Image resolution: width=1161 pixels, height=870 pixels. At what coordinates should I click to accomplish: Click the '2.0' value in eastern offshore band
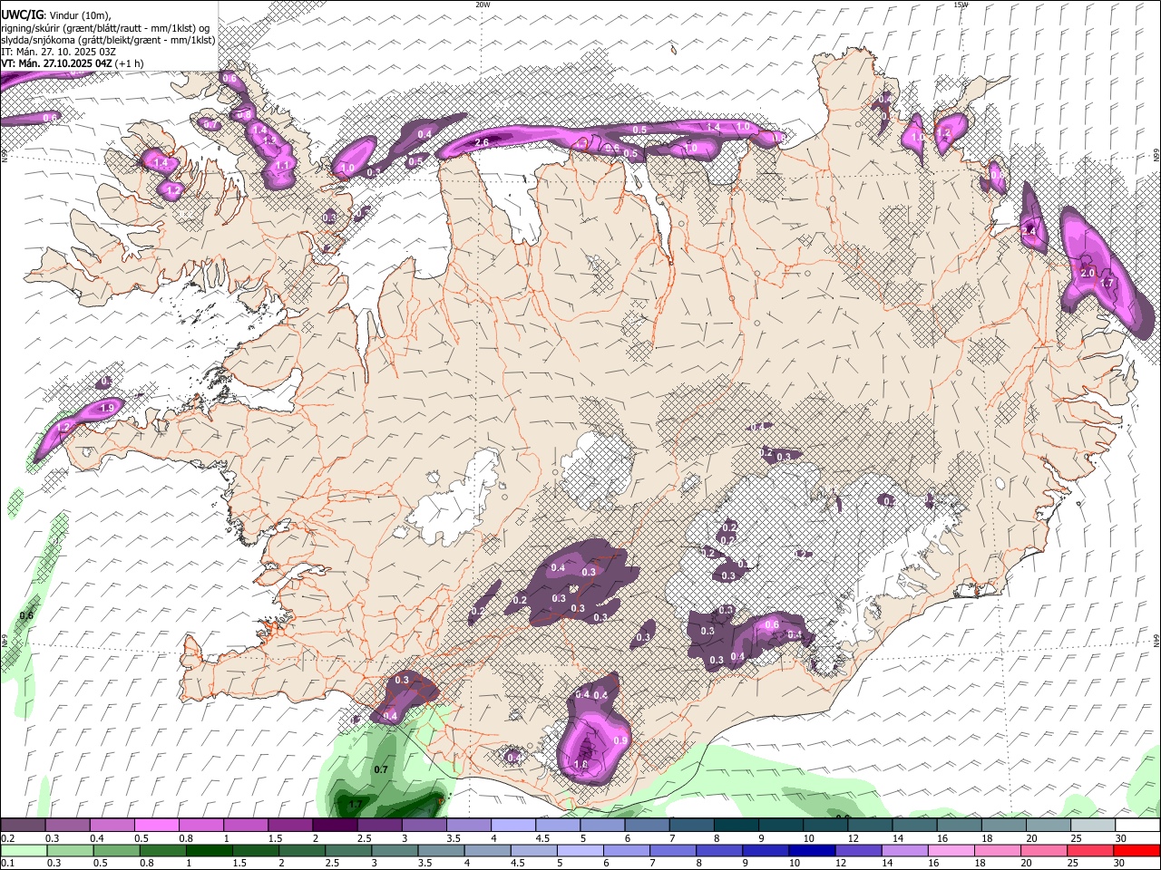[1088, 273]
